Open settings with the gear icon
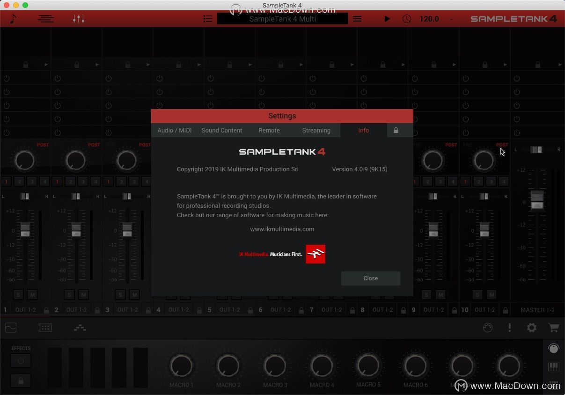565x395 pixels. click(x=532, y=328)
